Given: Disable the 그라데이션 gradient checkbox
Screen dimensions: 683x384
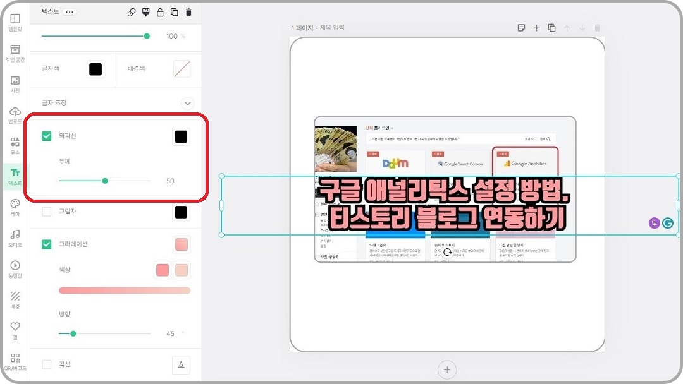Looking at the screenshot, I should 45,244.
